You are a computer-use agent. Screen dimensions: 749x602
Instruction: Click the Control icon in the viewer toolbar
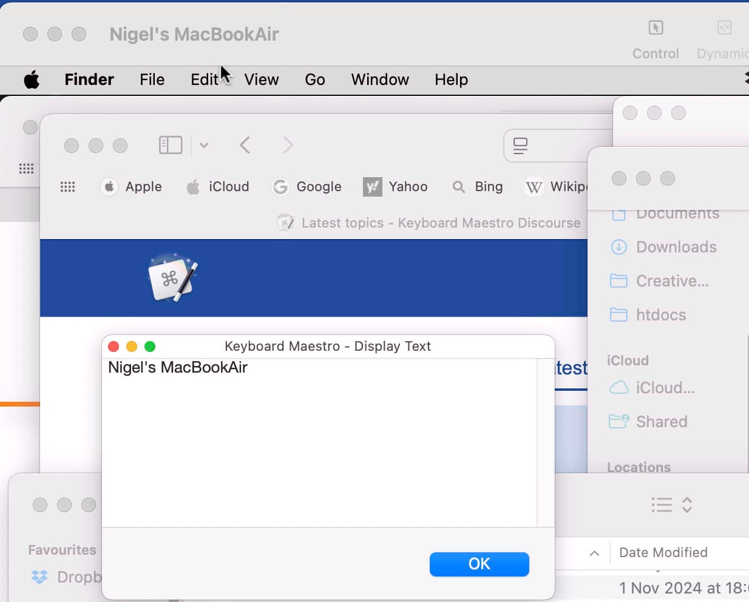[x=656, y=28]
